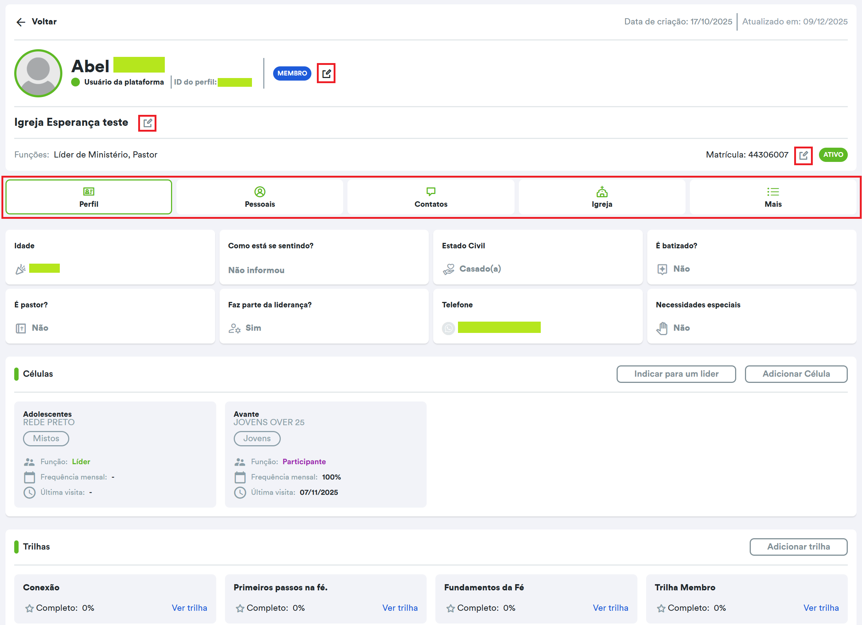The height and width of the screenshot is (625, 862).
Task: Click the Adolescentes cell card
Action: tap(115, 454)
